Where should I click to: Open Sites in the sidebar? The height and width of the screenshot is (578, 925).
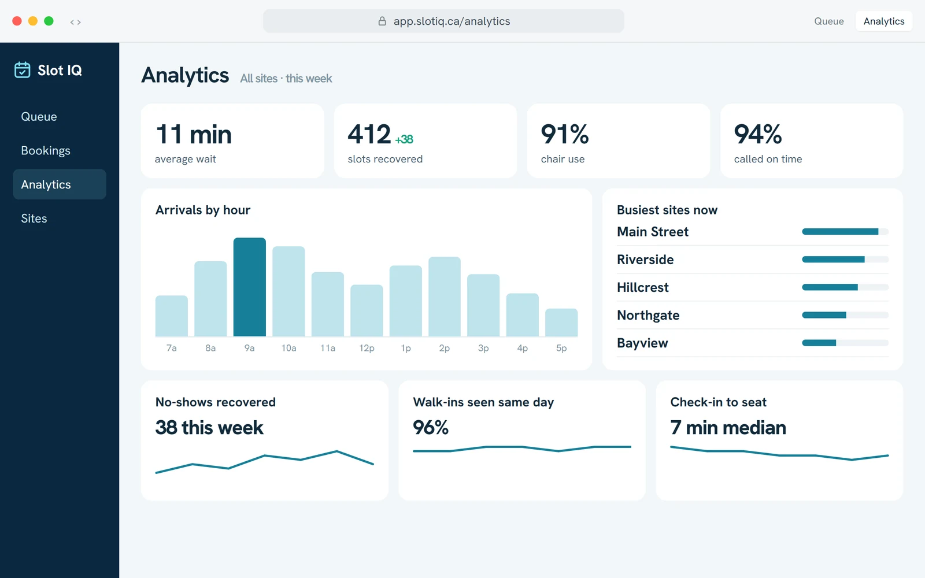pyautogui.click(x=60, y=218)
